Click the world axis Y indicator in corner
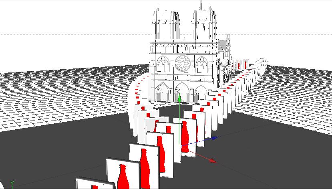 (12, 184)
